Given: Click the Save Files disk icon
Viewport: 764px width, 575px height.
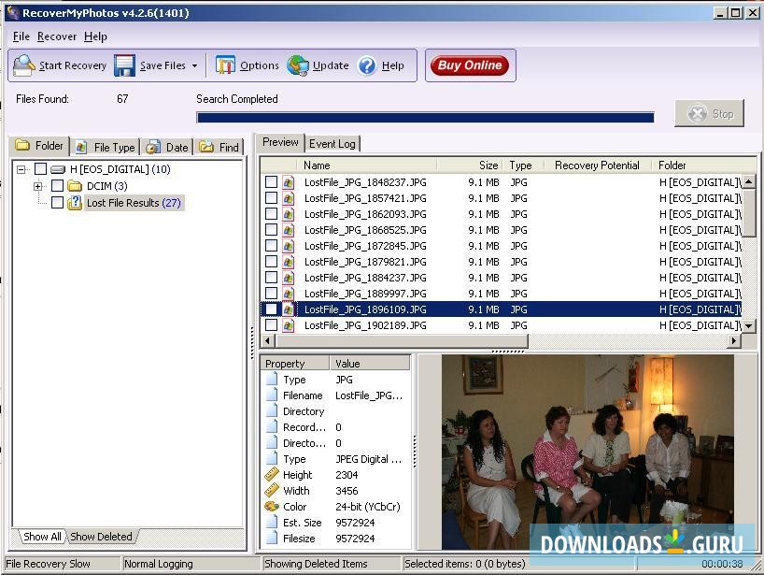Looking at the screenshot, I should (x=125, y=65).
